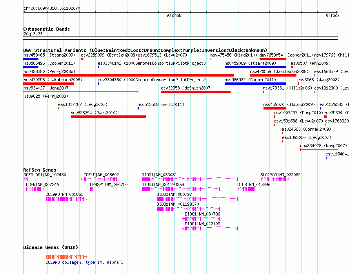Open esv3304380 1000GenomesConsortiumPilotProject label

click(x=152, y=80)
